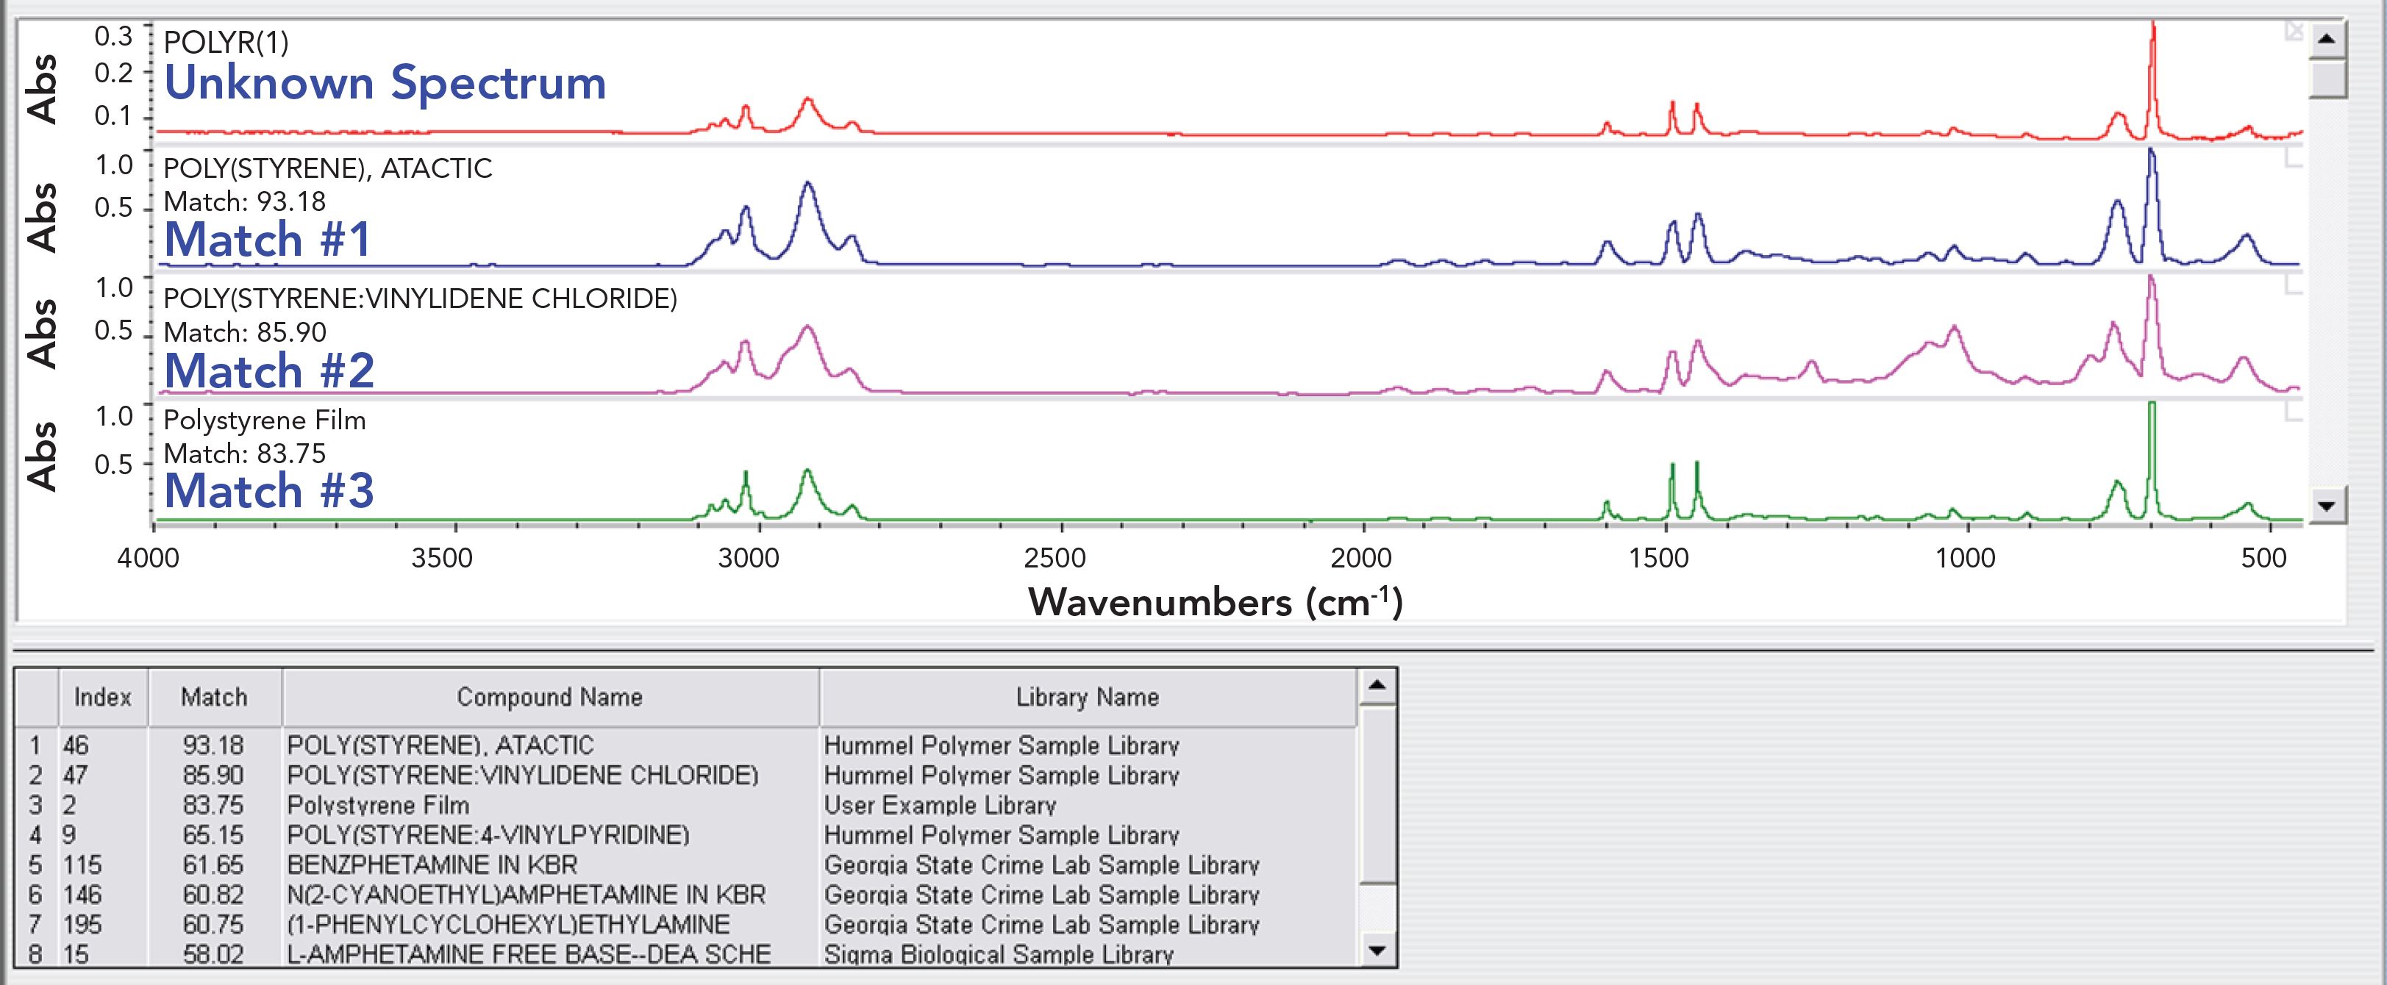Select row 8 L-AMPHETAMINE FREE BASE entry

(528, 954)
